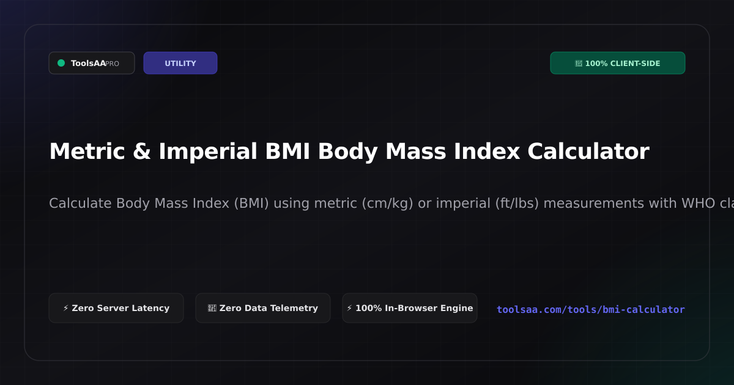
Task: Click the ToolsAA PRO logo badge
Action: click(92, 63)
